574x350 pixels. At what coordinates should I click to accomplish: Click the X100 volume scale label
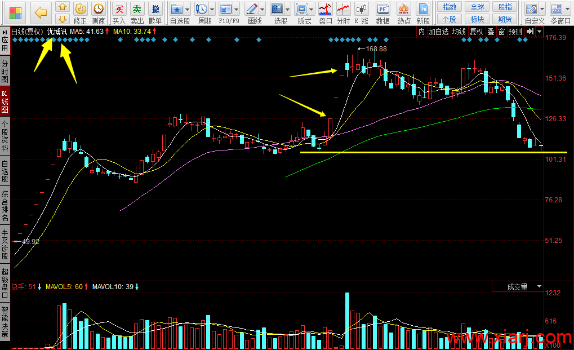[553, 345]
